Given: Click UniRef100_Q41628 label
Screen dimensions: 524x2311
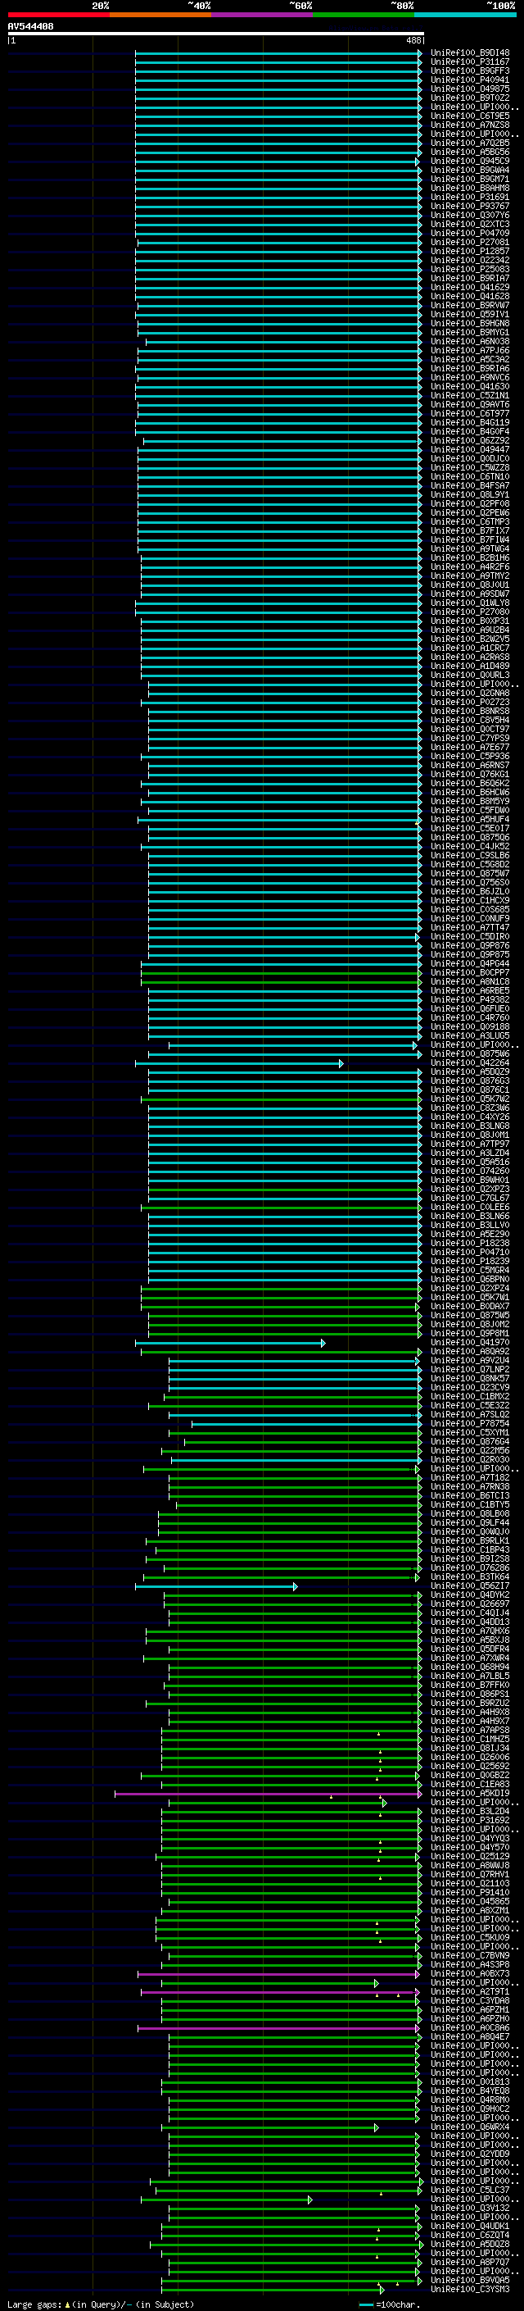Looking at the screenshot, I should point(469,297).
